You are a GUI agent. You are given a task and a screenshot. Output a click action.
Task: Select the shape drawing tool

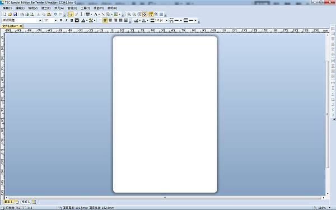click(x=108, y=15)
